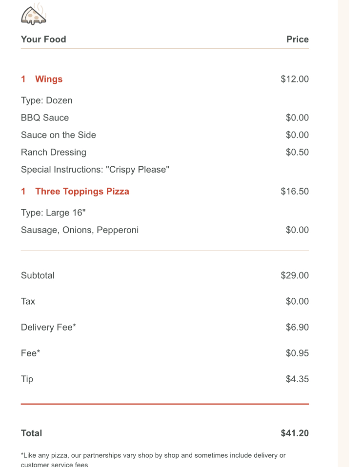Click the BBQ Sauce option line
Viewport: 362px width, 467px height.
click(45, 117)
